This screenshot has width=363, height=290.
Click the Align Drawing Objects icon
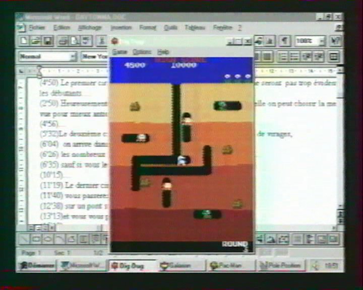tap(309, 239)
